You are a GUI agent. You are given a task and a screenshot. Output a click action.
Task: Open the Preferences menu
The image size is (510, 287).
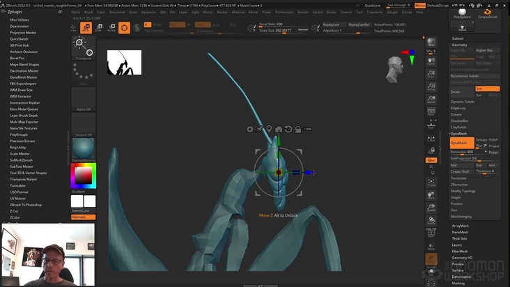click(284, 12)
